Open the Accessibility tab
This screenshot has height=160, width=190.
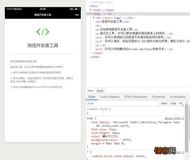coord(178,97)
